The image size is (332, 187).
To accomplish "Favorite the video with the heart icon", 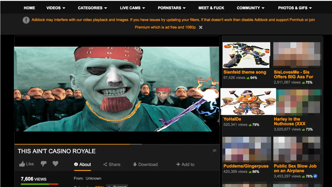I will 55,164.
